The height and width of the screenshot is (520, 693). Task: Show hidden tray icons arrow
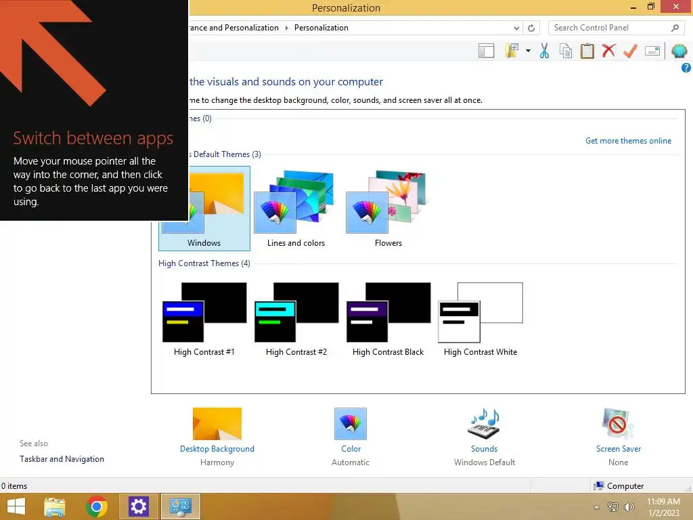click(597, 507)
